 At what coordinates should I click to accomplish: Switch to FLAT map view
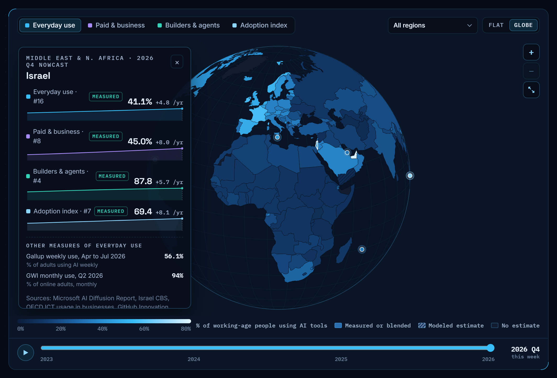click(x=496, y=25)
